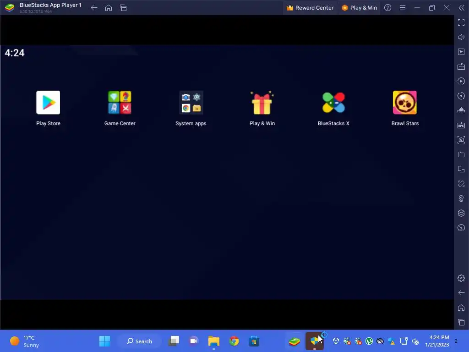
Task: Open File Explorer from the taskbar
Action: coord(214,341)
